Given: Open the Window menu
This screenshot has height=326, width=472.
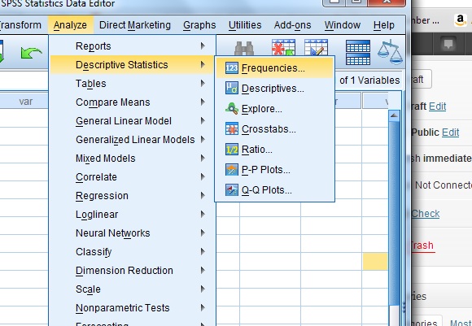Looking at the screenshot, I should pos(343,25).
